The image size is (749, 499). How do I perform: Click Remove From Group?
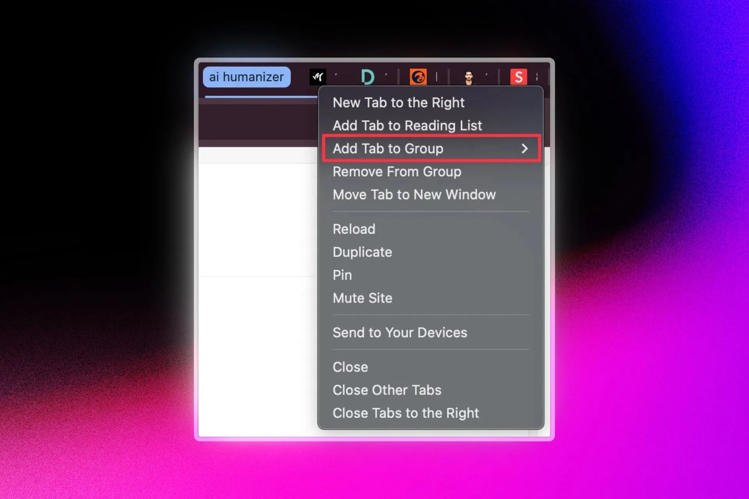tap(396, 172)
